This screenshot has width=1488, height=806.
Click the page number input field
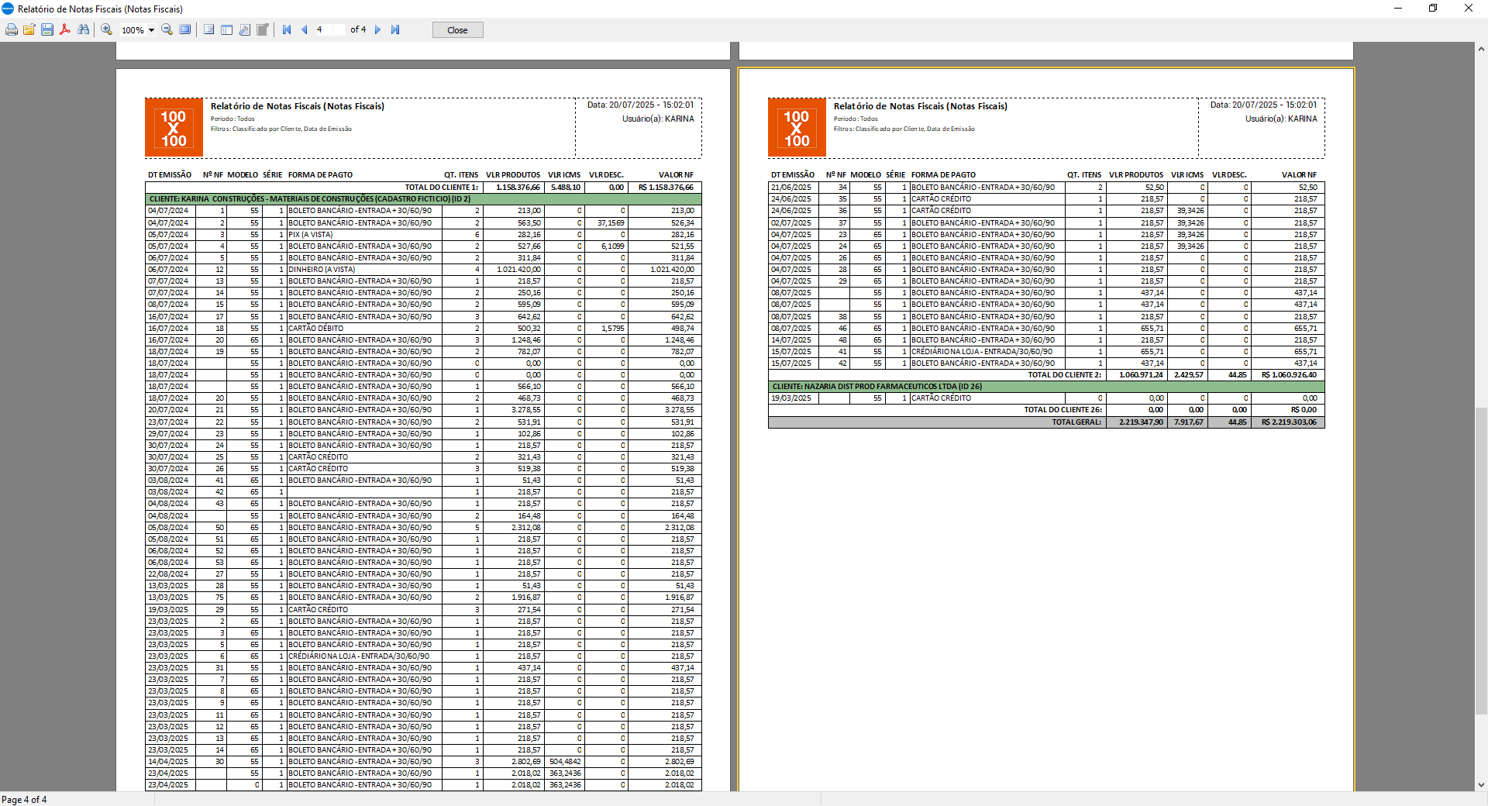click(329, 30)
